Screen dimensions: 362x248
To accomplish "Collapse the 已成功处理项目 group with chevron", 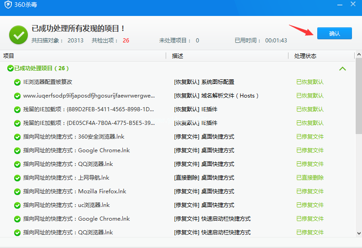I will coord(342,69).
